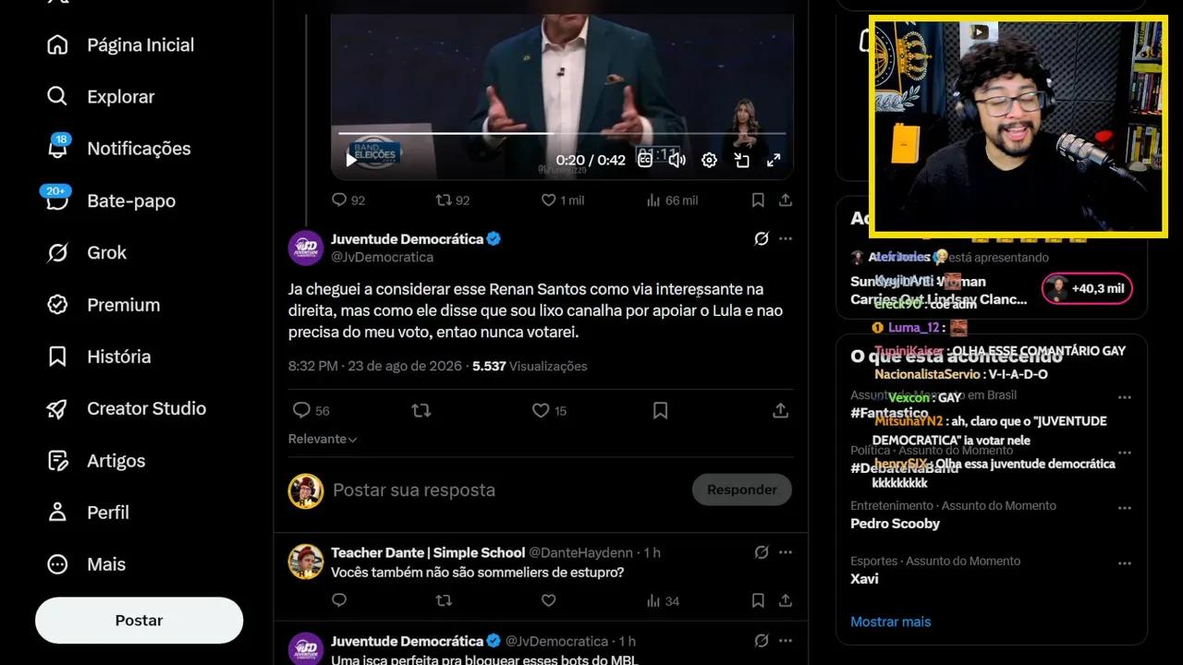The height and width of the screenshot is (665, 1183).
Task: Repost Teacher Dante's comment
Action: (444, 601)
